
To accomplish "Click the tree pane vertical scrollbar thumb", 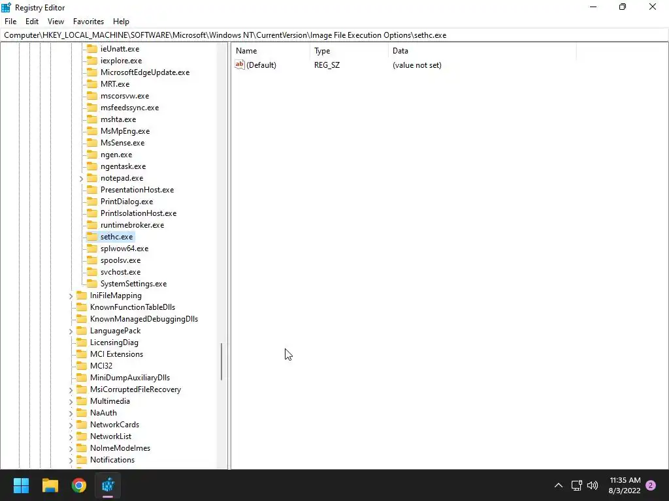I will click(221, 361).
